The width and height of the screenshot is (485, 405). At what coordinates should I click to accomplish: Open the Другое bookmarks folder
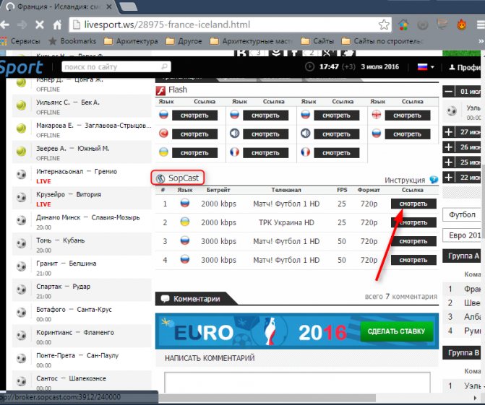click(184, 41)
